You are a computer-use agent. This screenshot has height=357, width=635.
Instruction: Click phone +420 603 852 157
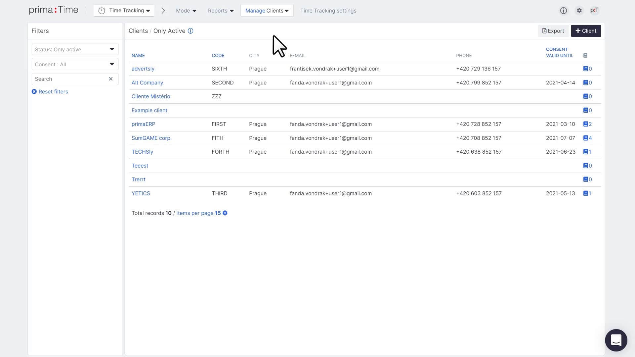point(479,193)
